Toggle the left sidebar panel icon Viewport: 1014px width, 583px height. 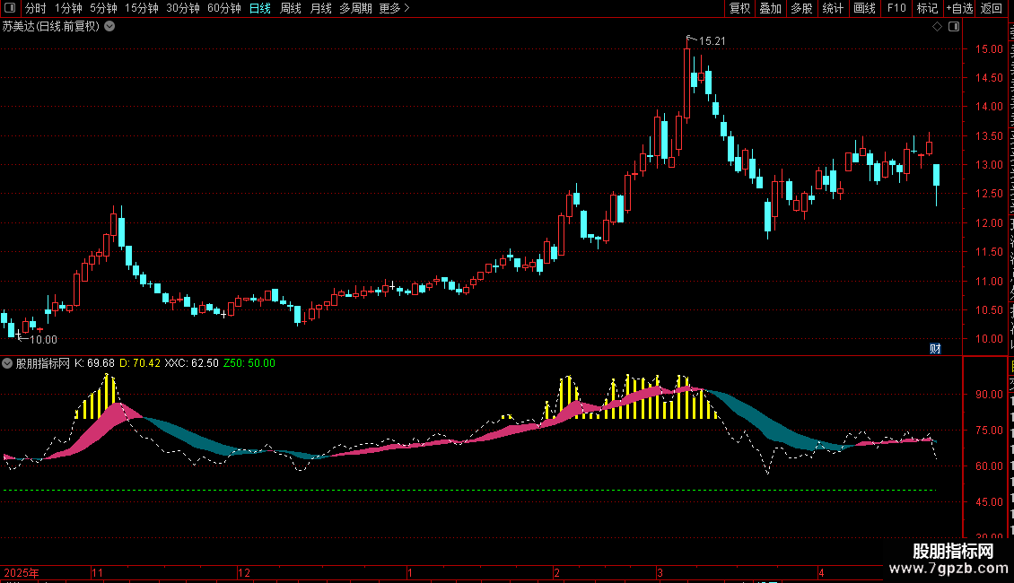(x=10, y=8)
